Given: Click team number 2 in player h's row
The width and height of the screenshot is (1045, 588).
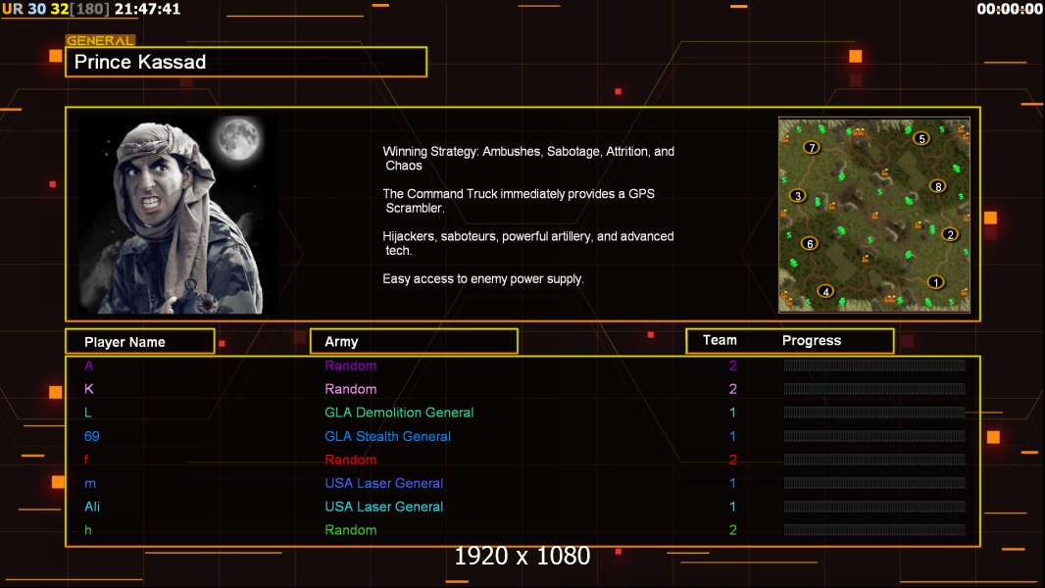Looking at the screenshot, I should coord(733,530).
